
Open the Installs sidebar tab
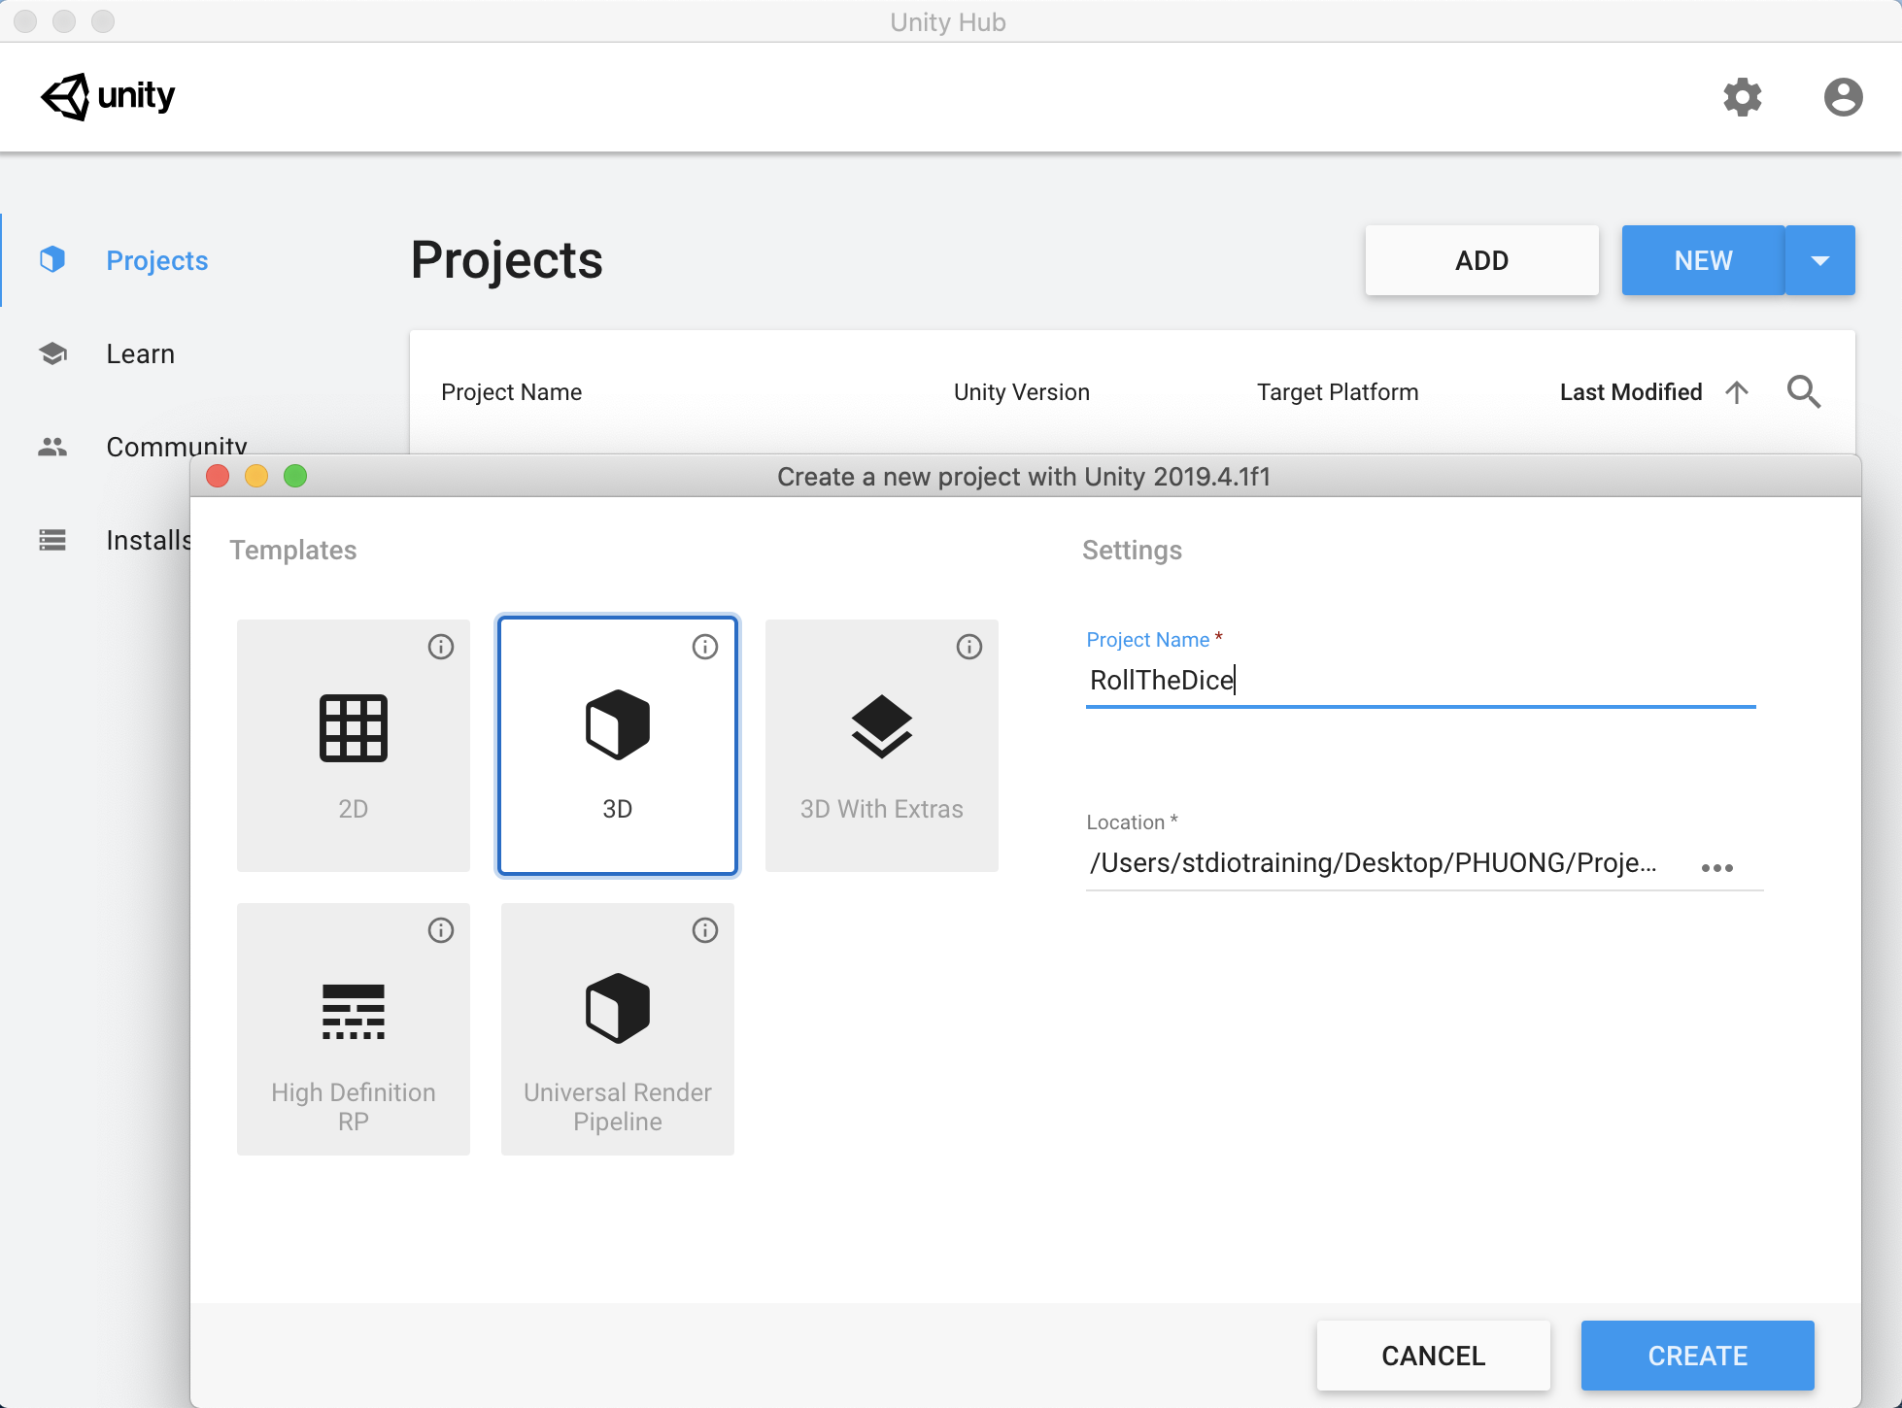(148, 540)
